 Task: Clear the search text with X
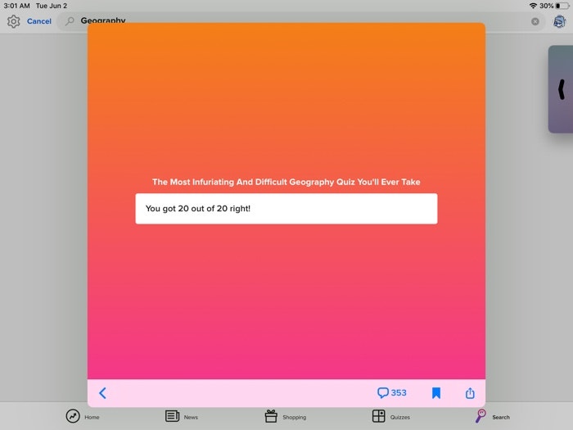click(535, 21)
